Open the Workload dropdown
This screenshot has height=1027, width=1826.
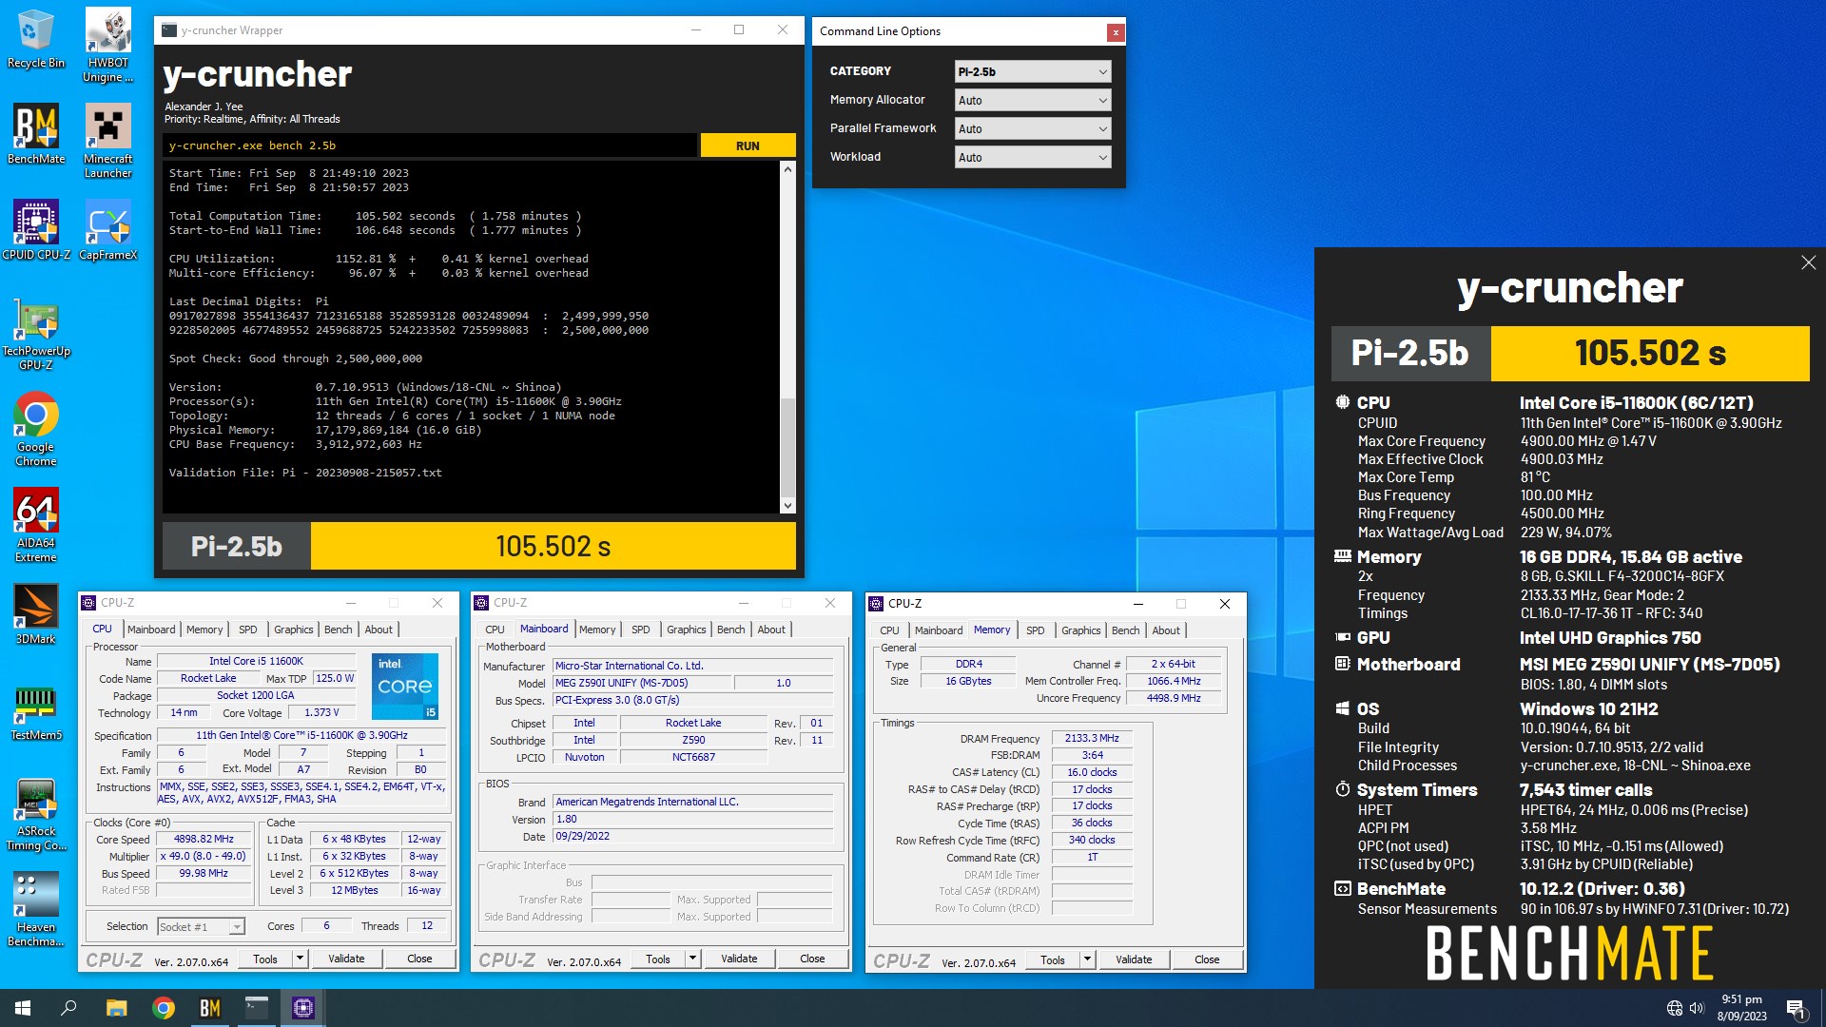1033,157
